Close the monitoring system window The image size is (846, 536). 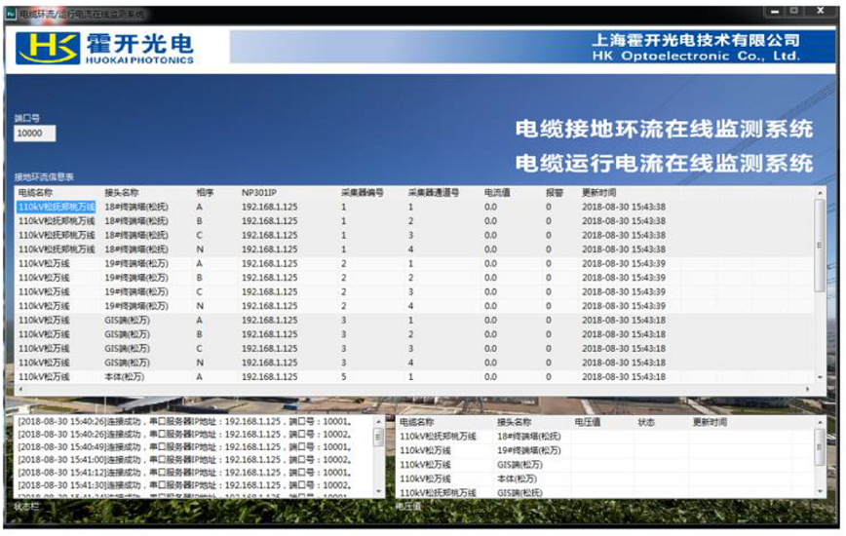pyautogui.click(x=821, y=12)
